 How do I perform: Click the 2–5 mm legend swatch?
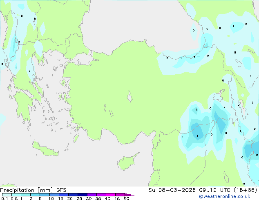click(x=35, y=195)
